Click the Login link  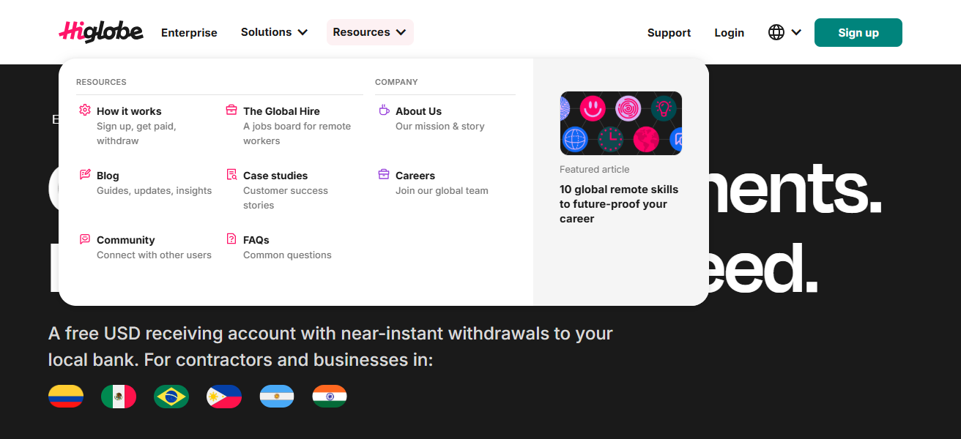coord(729,33)
